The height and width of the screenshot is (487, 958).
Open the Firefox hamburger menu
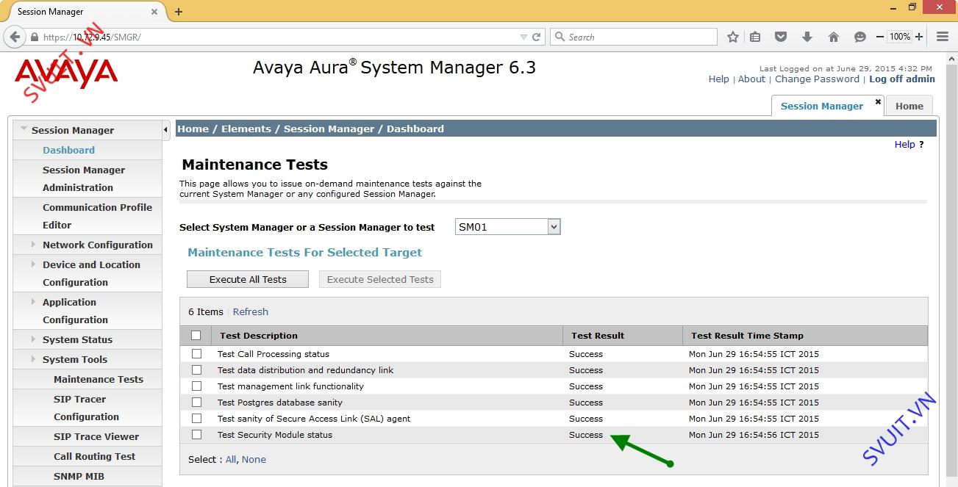point(943,37)
